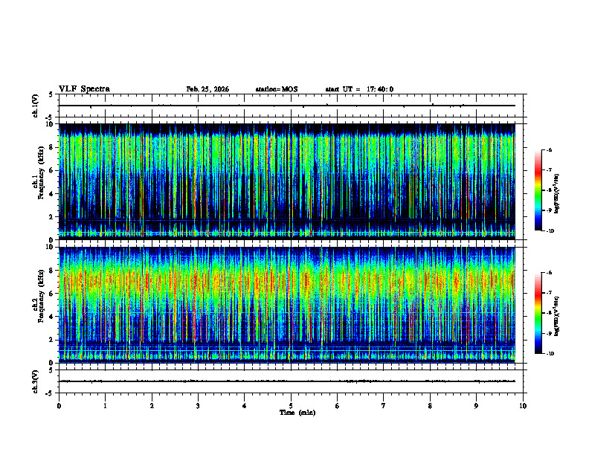Click time axis tick label '5'
This screenshot has width=589, height=455.
(291, 406)
